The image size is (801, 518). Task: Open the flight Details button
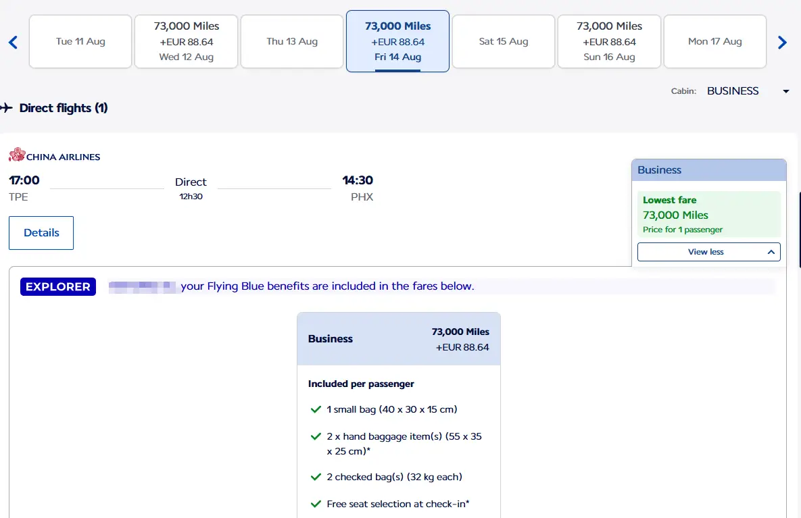[x=41, y=233]
